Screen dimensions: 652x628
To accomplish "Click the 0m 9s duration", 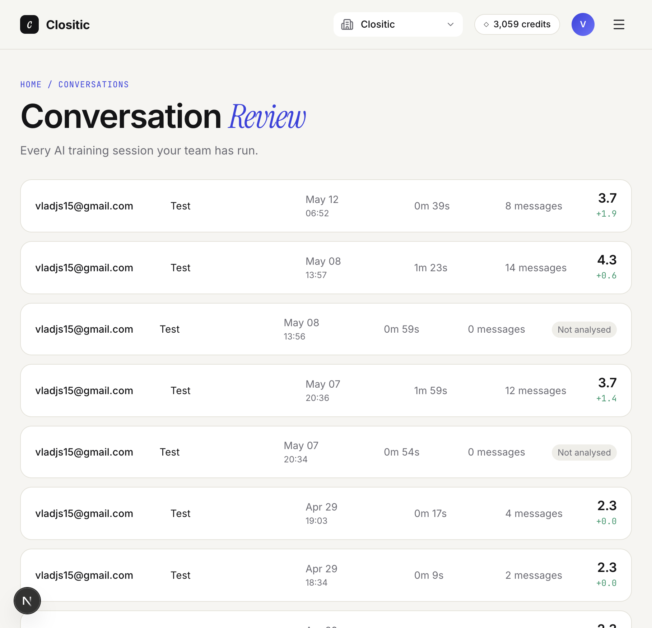I will pyautogui.click(x=429, y=575).
